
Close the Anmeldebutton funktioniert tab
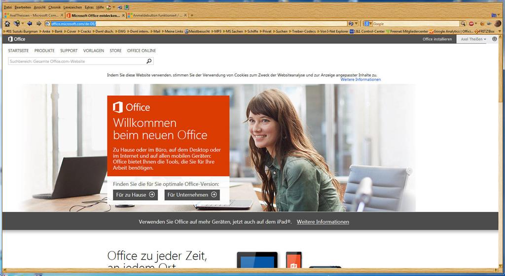coord(185,15)
